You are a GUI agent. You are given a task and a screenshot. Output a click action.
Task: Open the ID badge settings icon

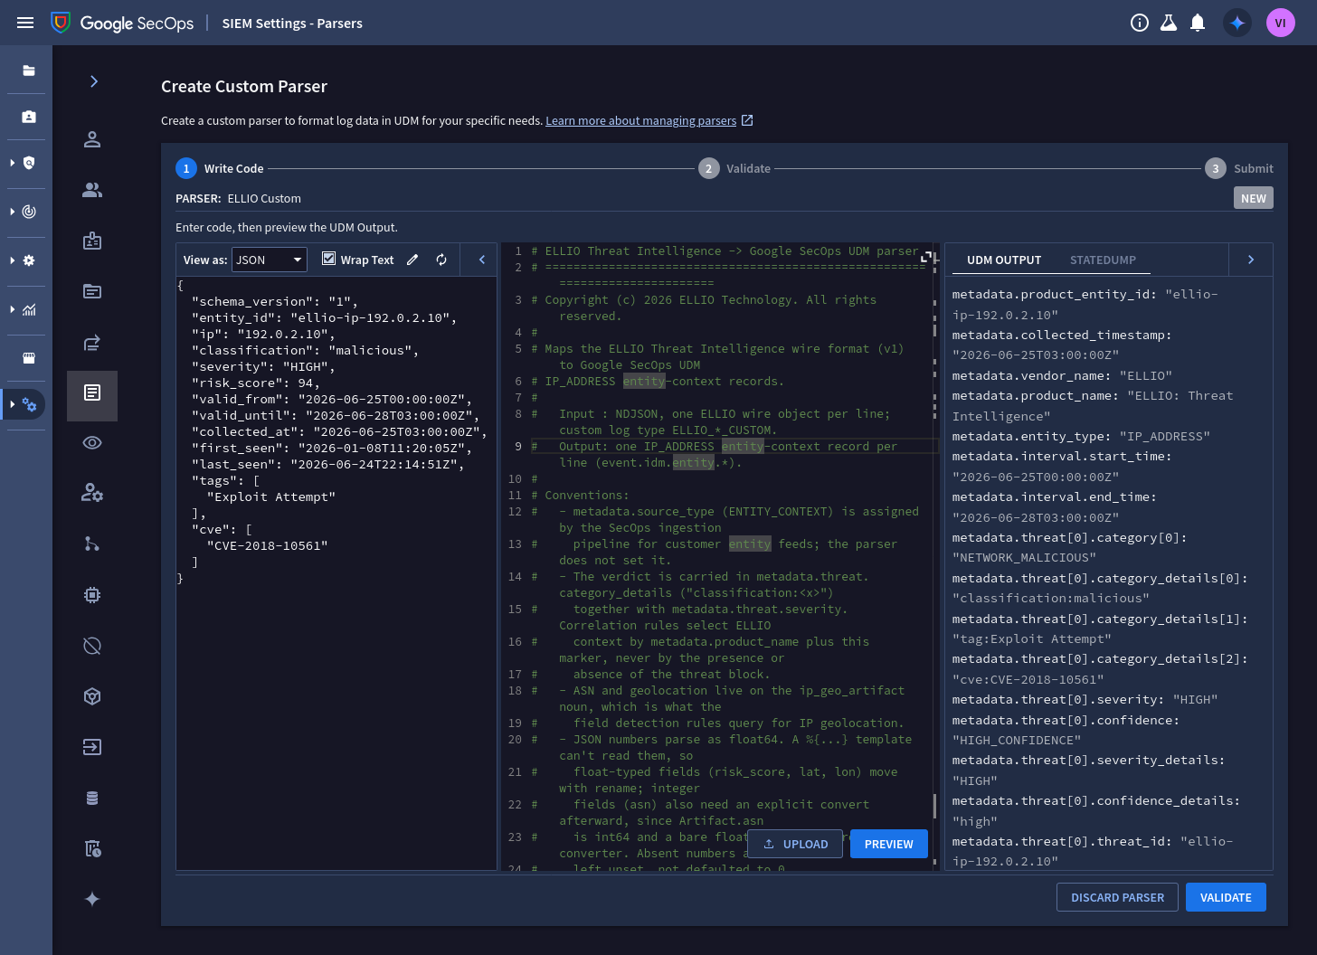click(x=92, y=241)
